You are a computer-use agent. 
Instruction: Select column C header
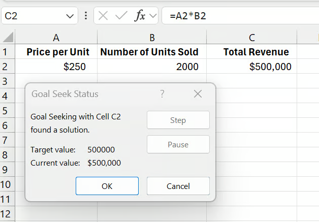click(251, 38)
